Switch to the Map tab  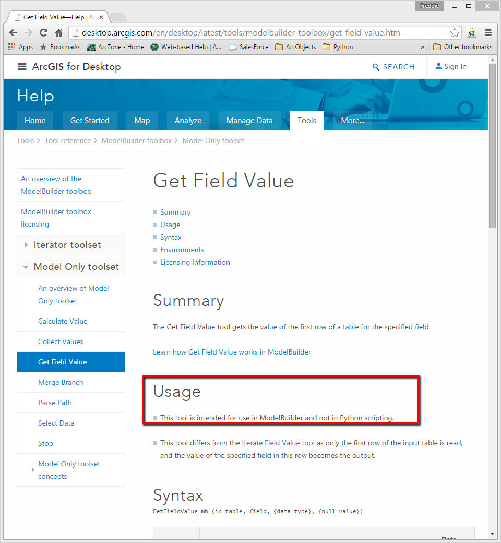[x=142, y=121]
